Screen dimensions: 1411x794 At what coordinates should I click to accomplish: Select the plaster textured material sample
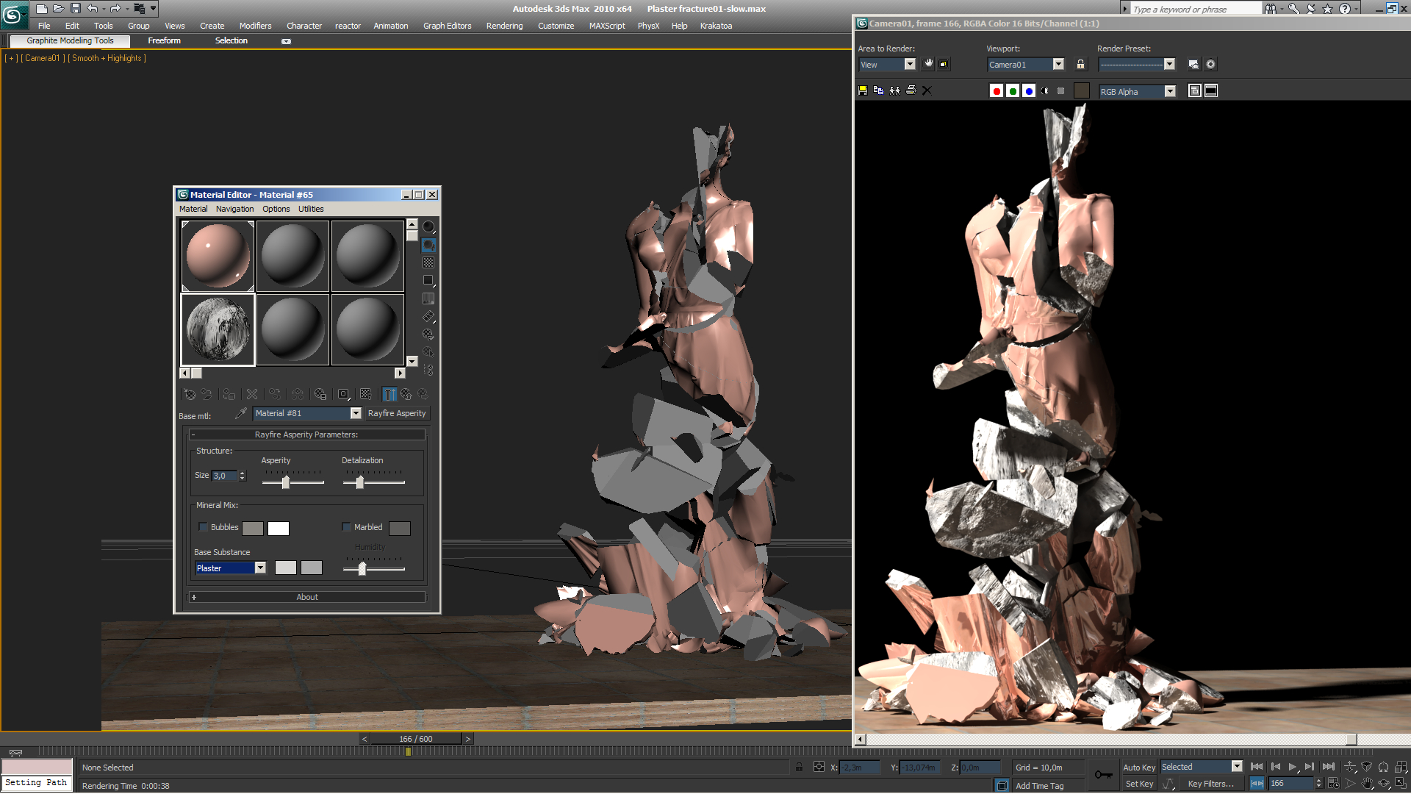pyautogui.click(x=218, y=330)
